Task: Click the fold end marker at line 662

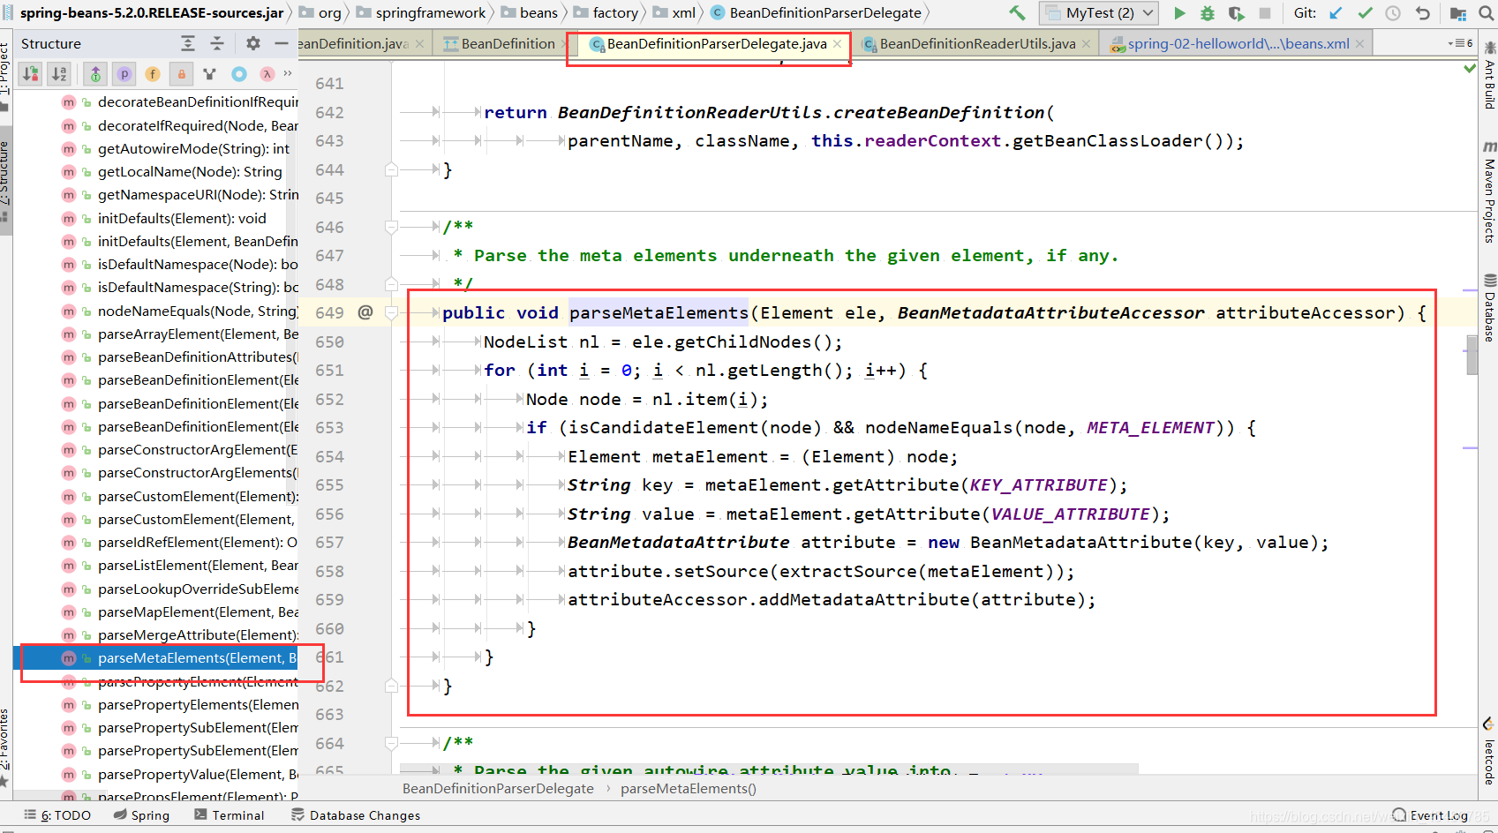Action: click(x=391, y=686)
